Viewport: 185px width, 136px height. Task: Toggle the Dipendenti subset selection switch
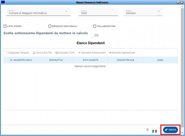(95, 35)
